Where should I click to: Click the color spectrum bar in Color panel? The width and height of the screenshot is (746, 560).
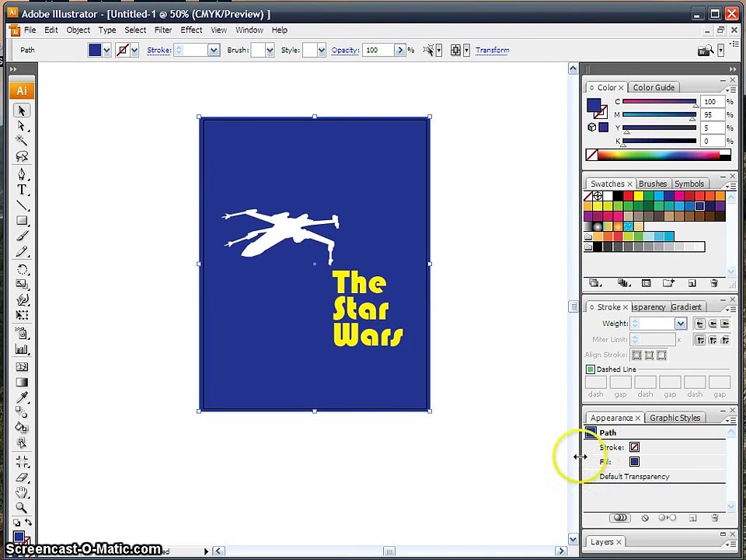tap(658, 155)
